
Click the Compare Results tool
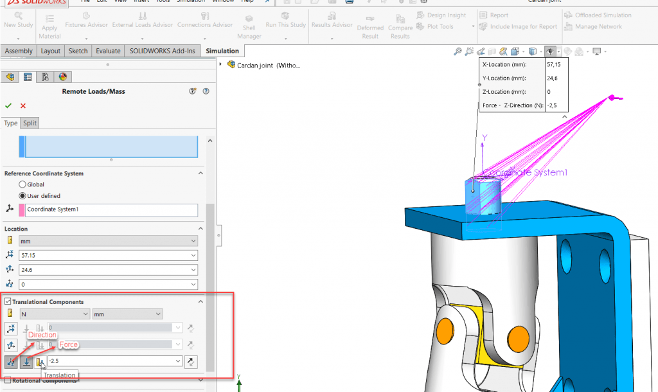point(400,27)
